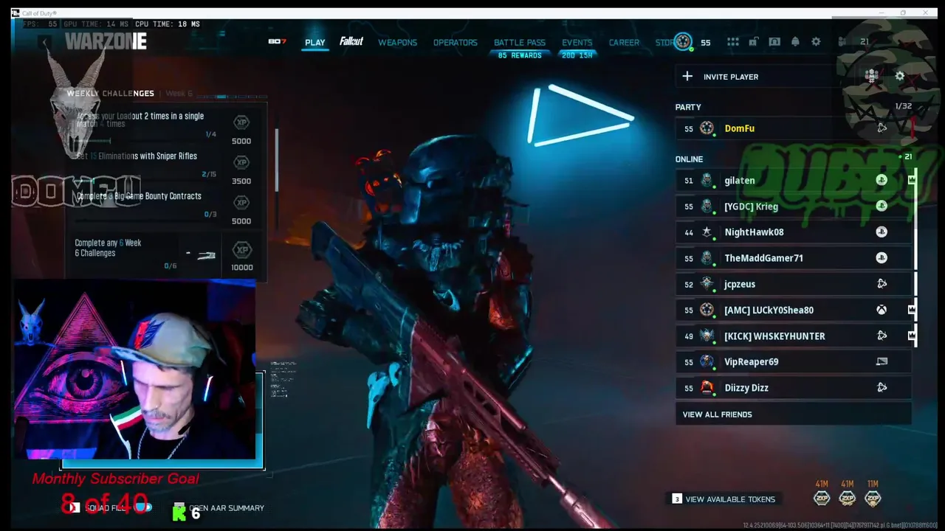Select friend gilaten
945x531 pixels.
pyautogui.click(x=794, y=181)
